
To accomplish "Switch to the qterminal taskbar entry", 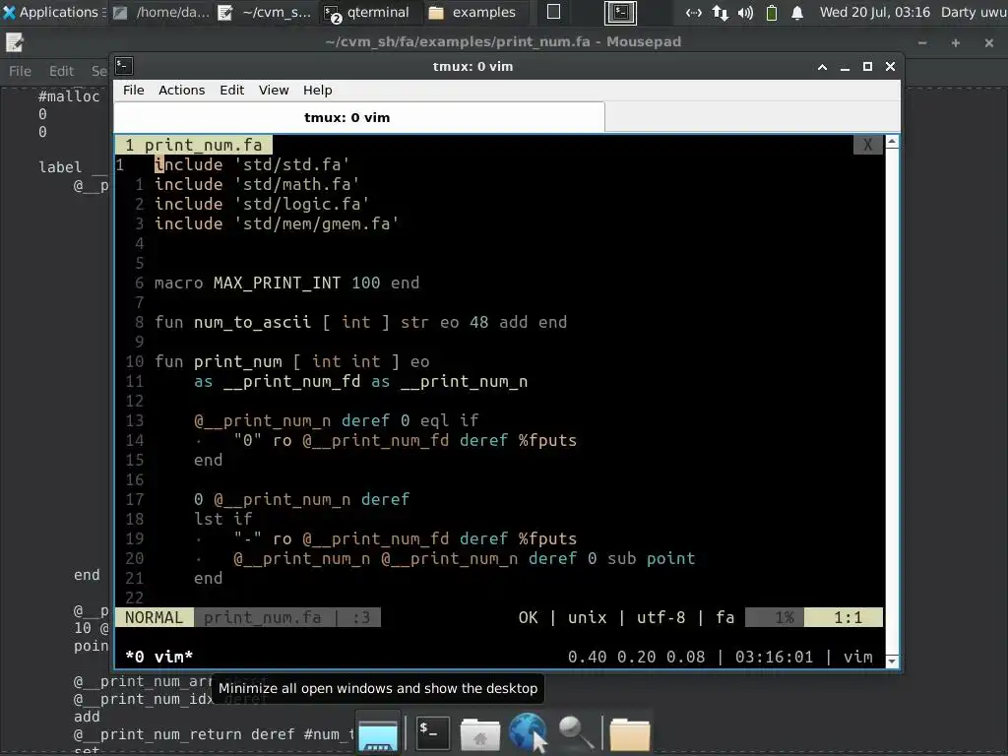I will [368, 12].
